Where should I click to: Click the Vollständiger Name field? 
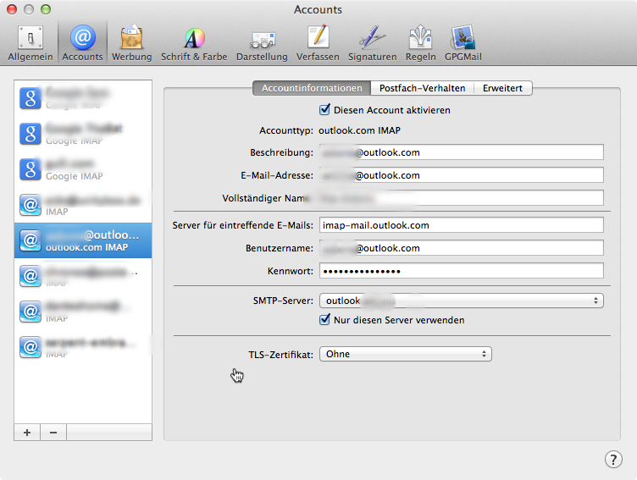tap(462, 198)
